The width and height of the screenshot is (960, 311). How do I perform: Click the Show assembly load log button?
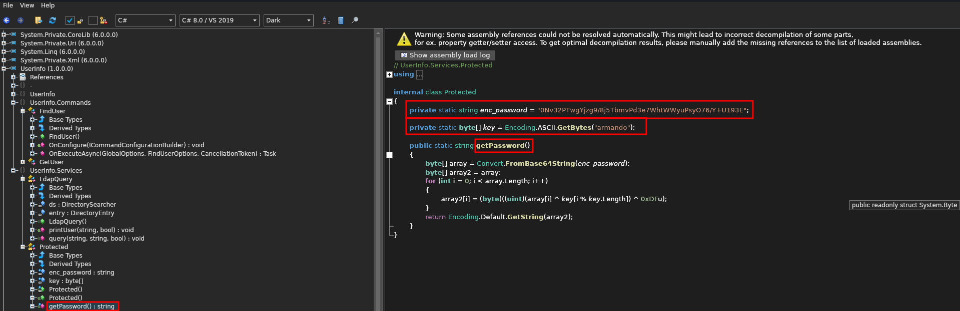445,55
